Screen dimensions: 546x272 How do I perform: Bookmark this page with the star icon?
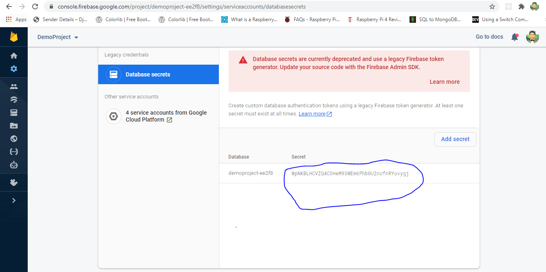point(492,7)
